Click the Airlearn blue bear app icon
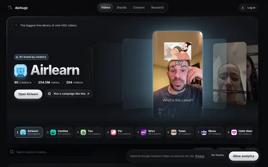268x167 pixels. (21, 71)
